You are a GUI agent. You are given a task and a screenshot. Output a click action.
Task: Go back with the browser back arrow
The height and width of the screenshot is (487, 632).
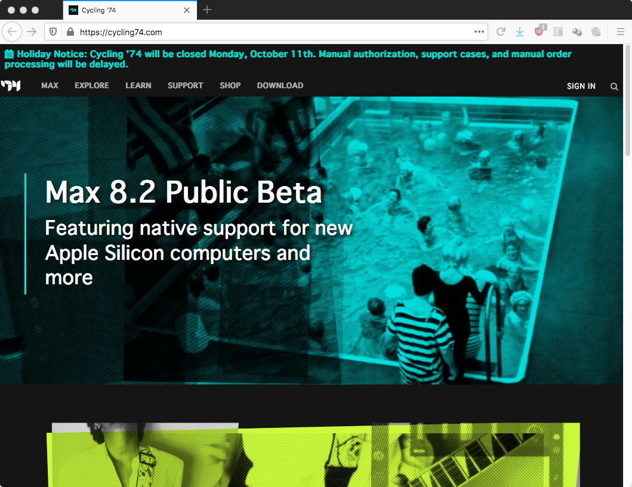tap(12, 32)
